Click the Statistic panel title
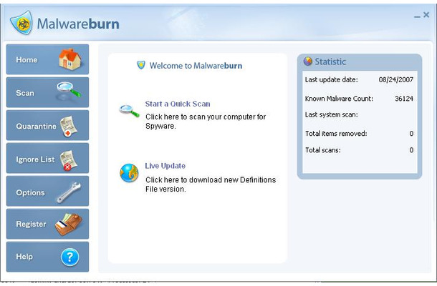 (330, 61)
